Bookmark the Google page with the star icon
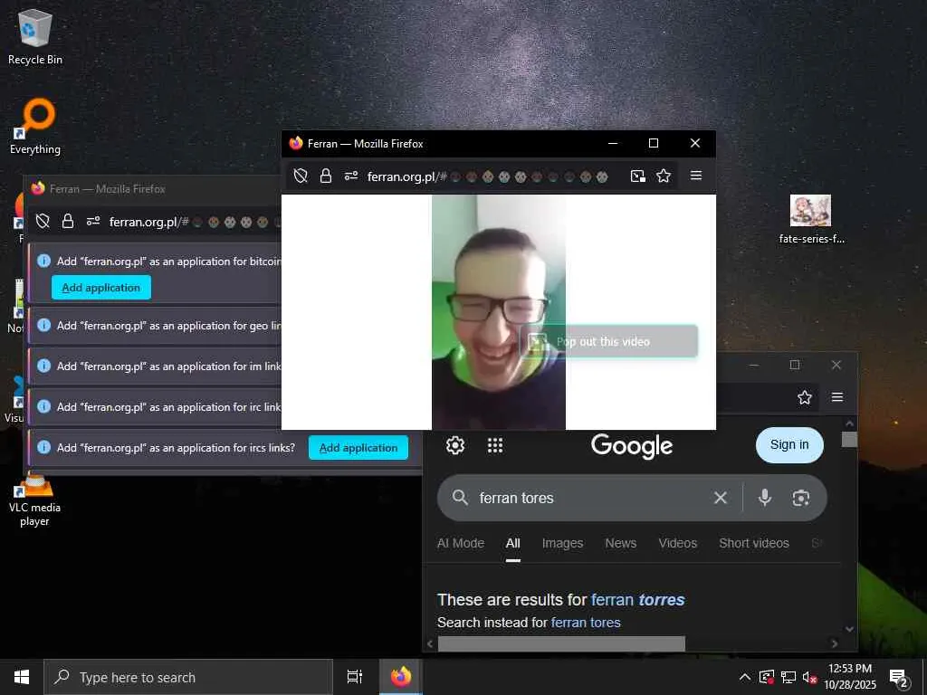The image size is (927, 695). [x=804, y=397]
